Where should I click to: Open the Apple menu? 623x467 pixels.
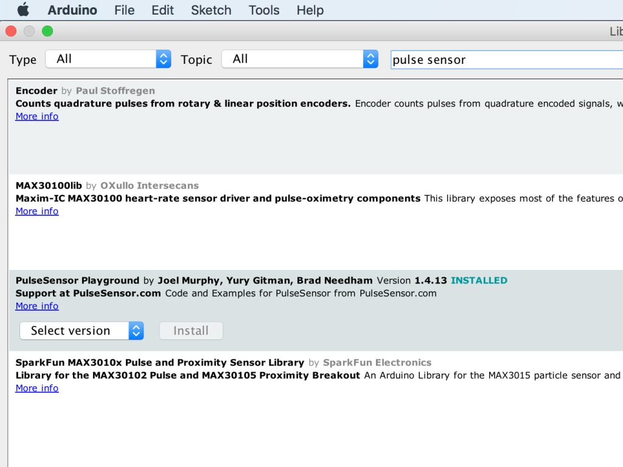tap(24, 10)
